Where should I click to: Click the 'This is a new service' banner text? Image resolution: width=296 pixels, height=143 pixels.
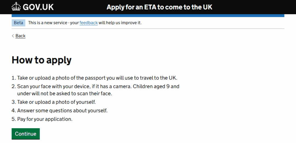53,23
